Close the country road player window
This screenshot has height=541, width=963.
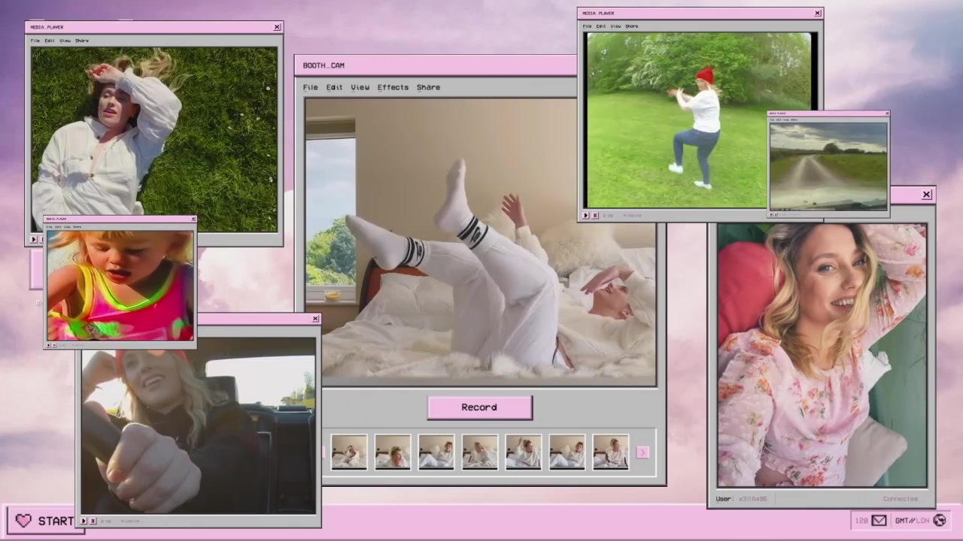(x=887, y=113)
